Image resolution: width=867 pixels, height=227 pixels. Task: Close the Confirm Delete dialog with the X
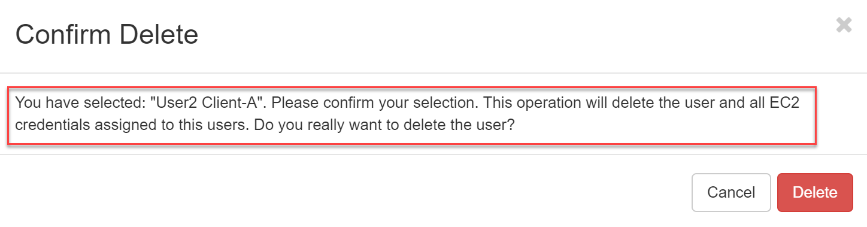pos(844,25)
